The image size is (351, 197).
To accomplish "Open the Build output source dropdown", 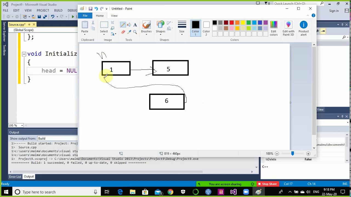I will 58,138.
